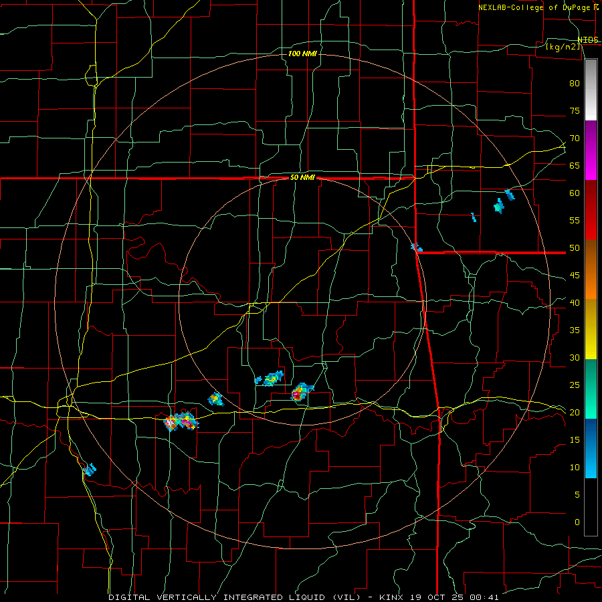Click the 70 value on the VIL scale
The image size is (602, 602).
pos(575,138)
